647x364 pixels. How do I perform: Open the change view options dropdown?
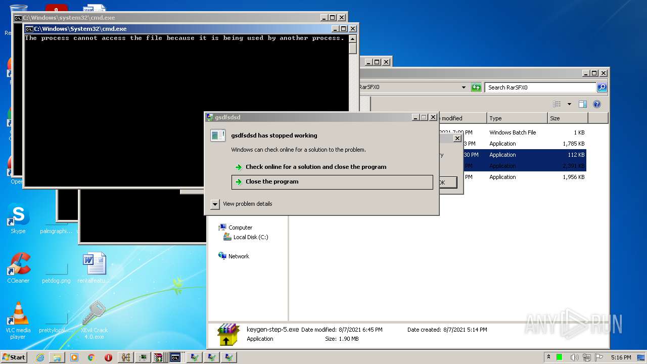(569, 104)
